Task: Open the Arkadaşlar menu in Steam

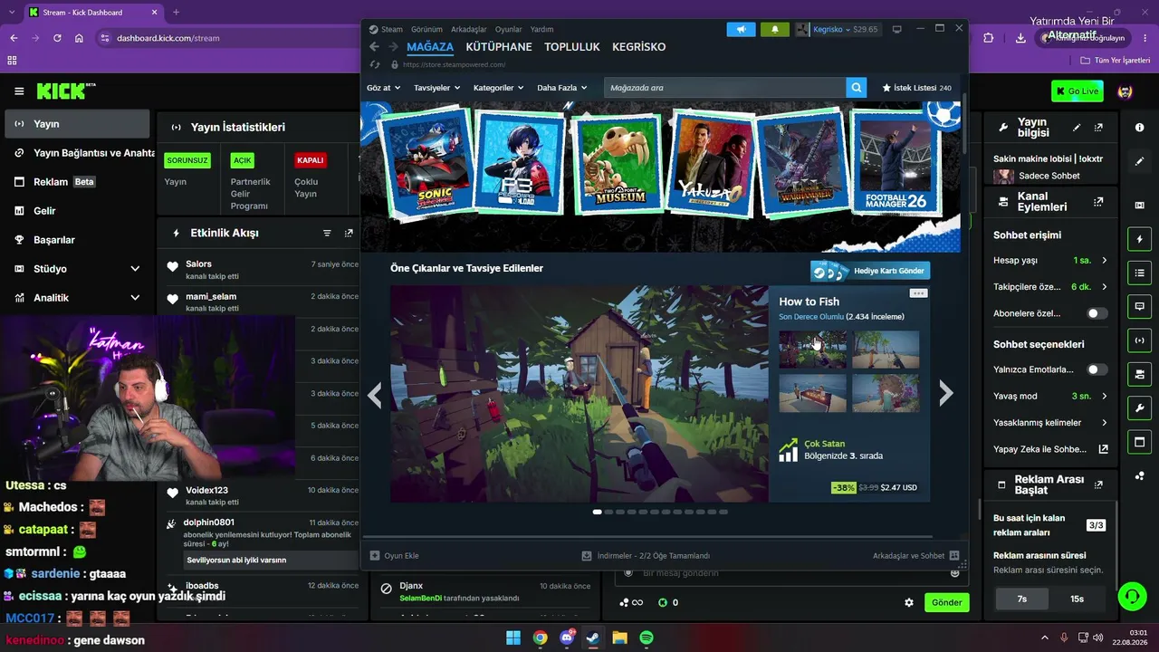Action: (469, 29)
